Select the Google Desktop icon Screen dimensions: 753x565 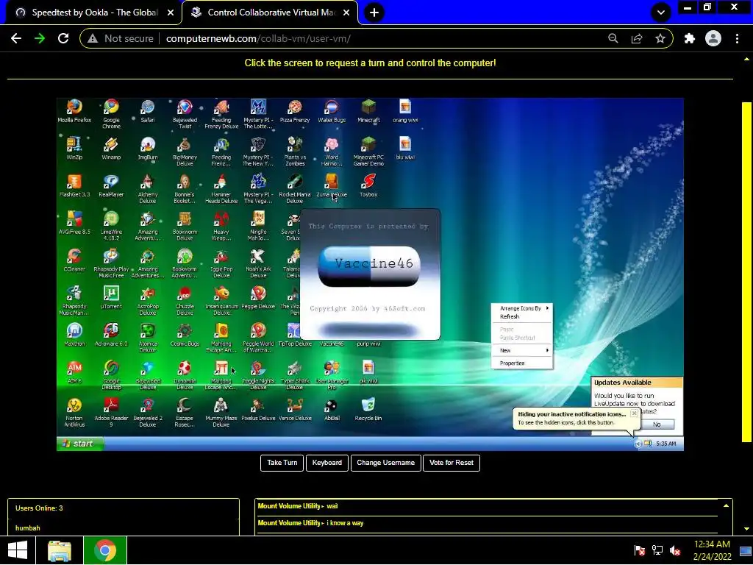coord(111,374)
